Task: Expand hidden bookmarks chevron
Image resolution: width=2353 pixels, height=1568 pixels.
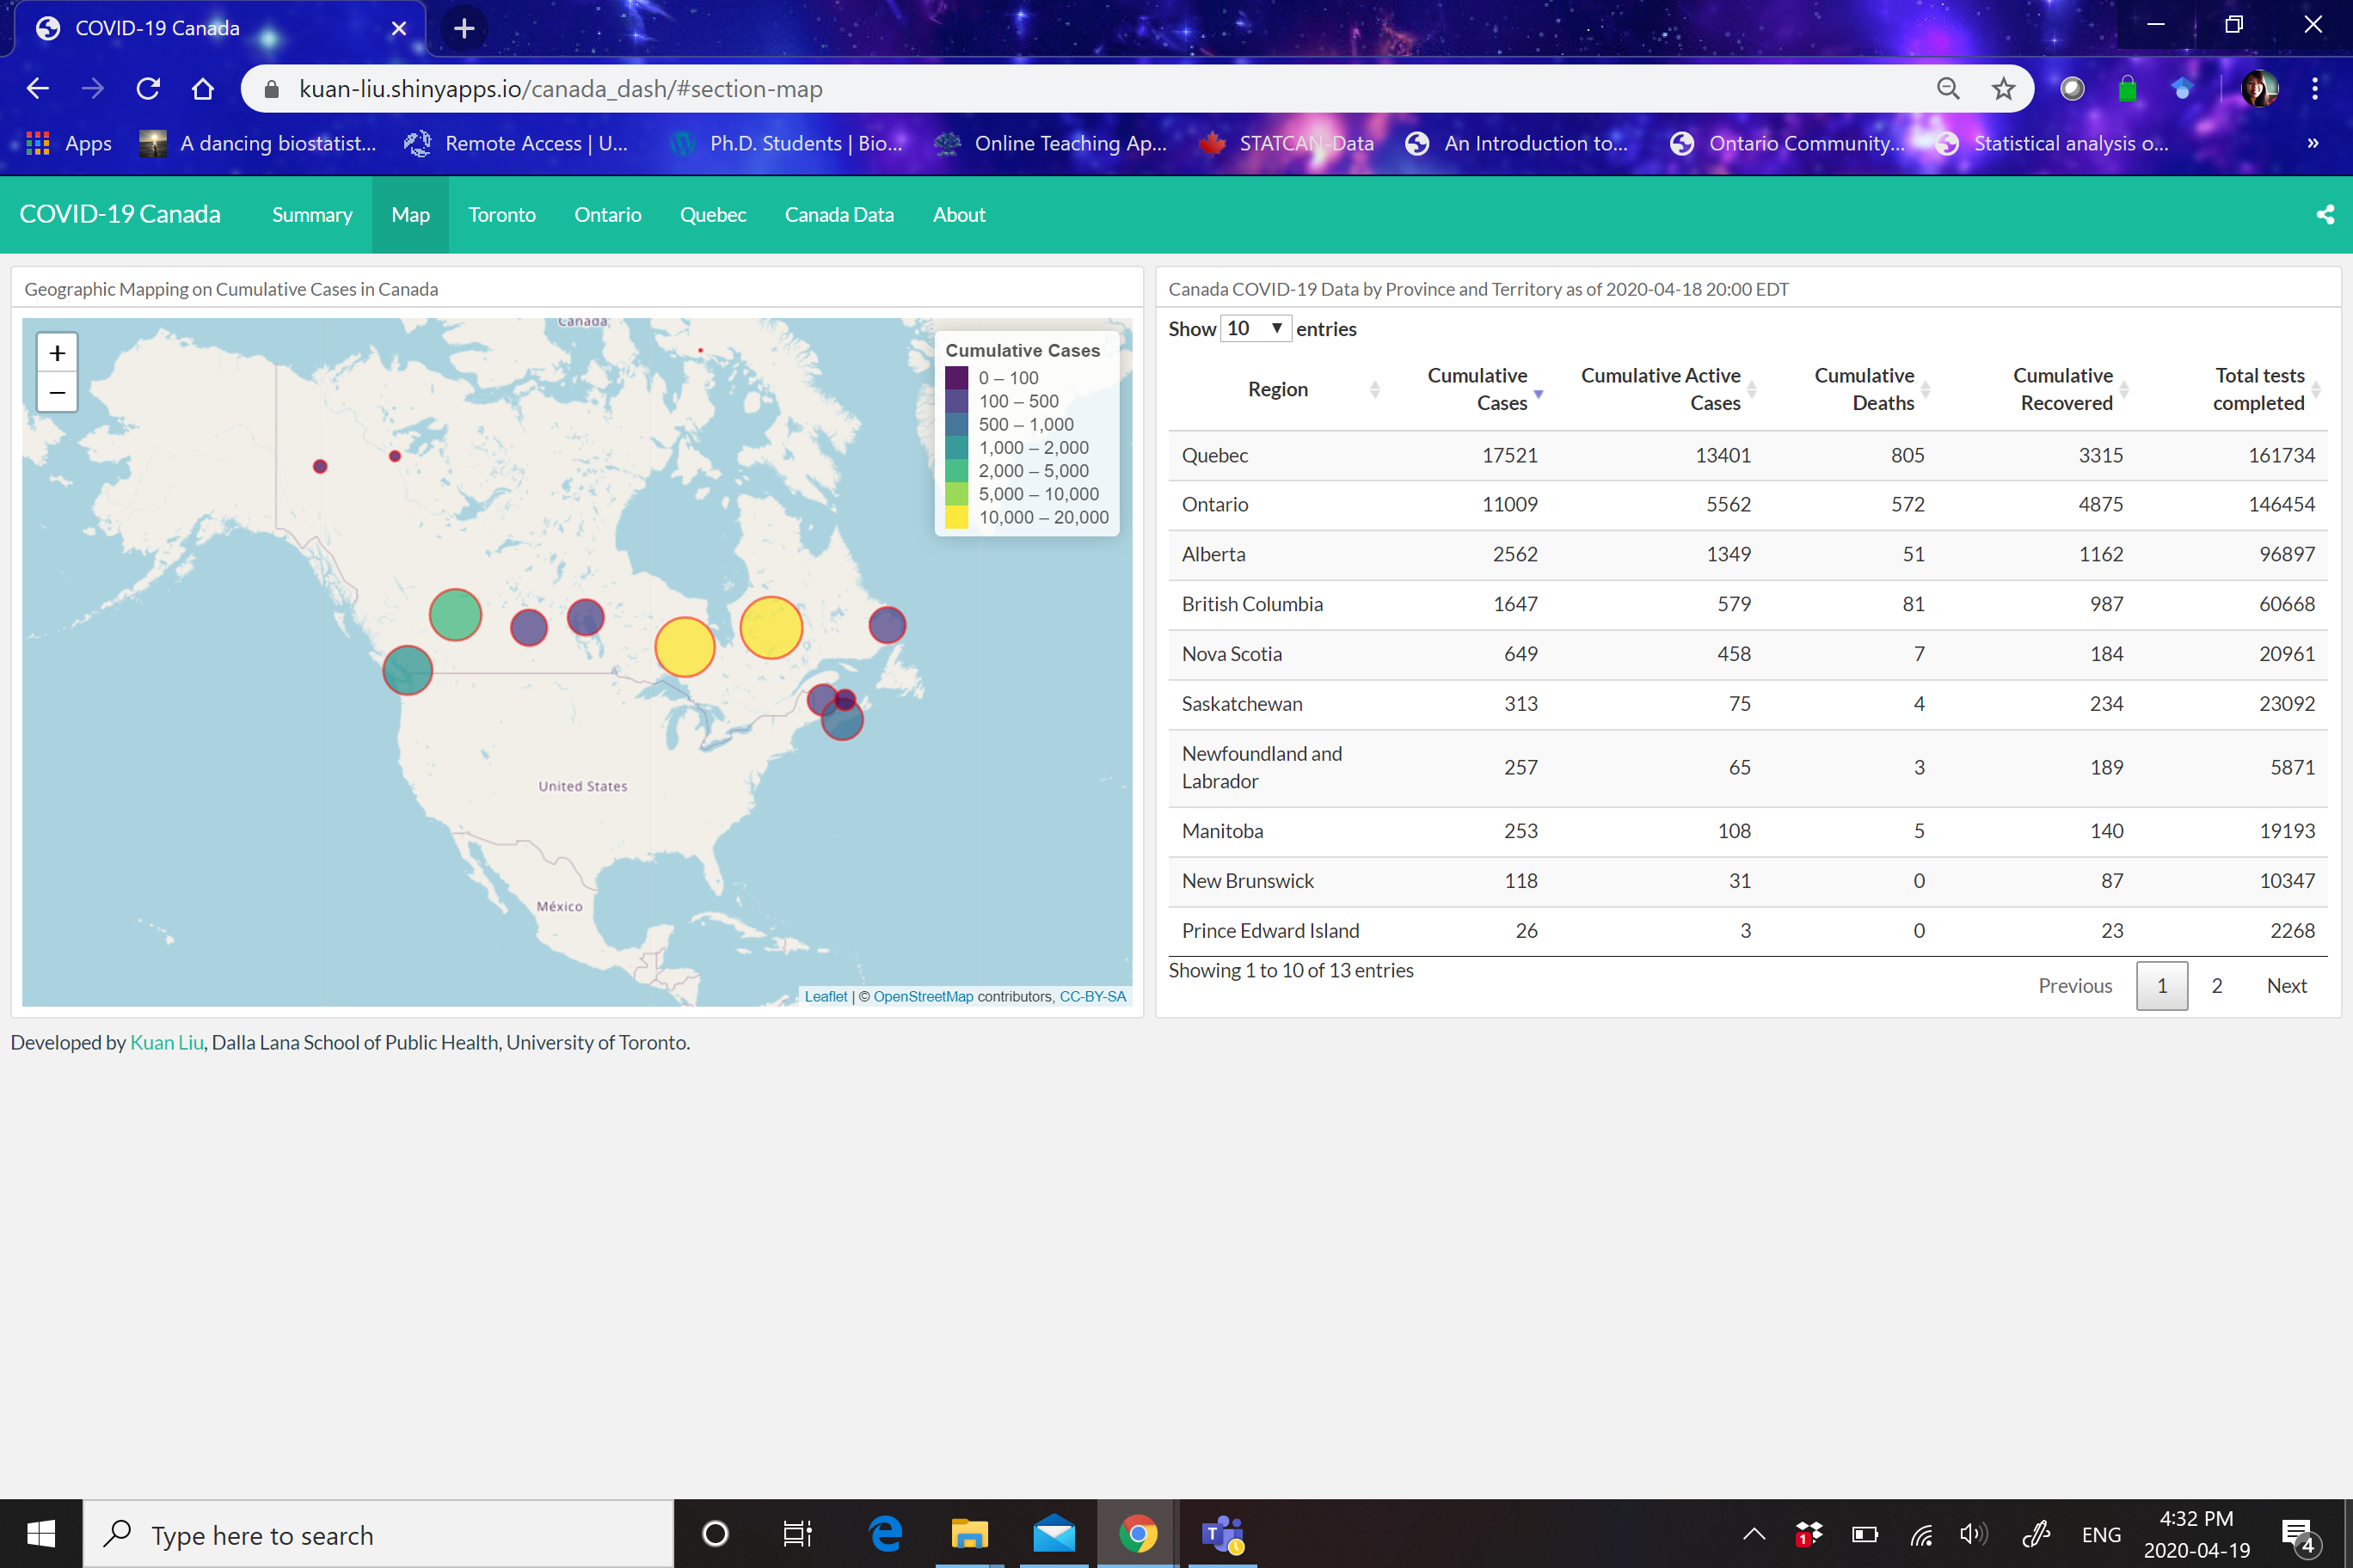Action: click(2312, 143)
